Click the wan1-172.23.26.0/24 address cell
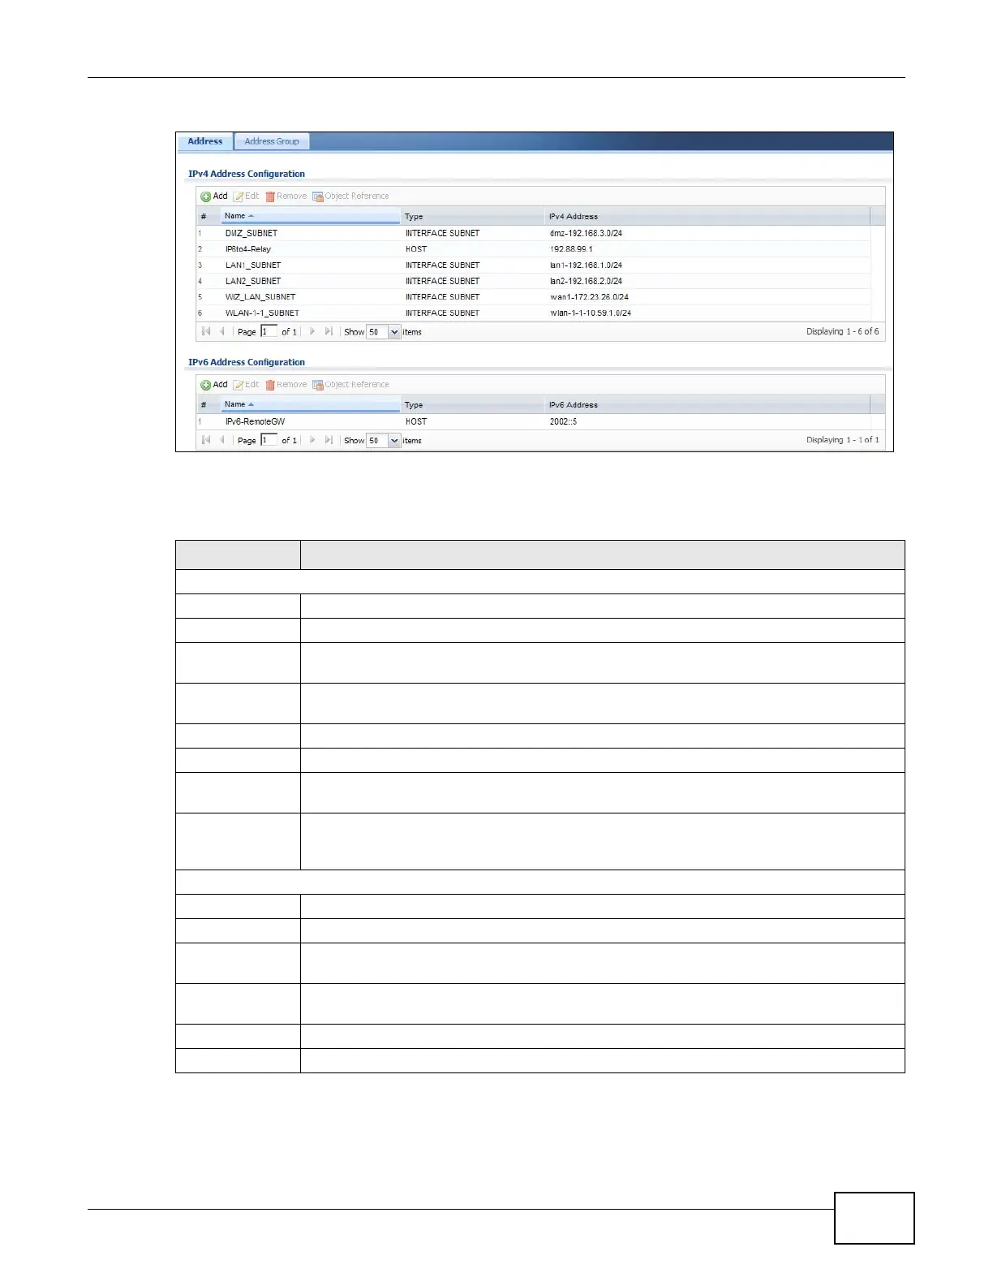 point(589,297)
